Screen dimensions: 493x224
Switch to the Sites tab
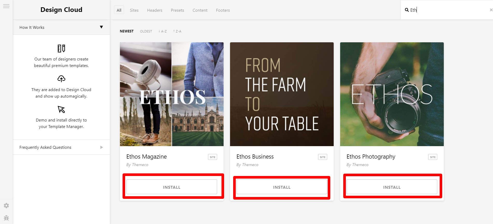[x=134, y=10]
